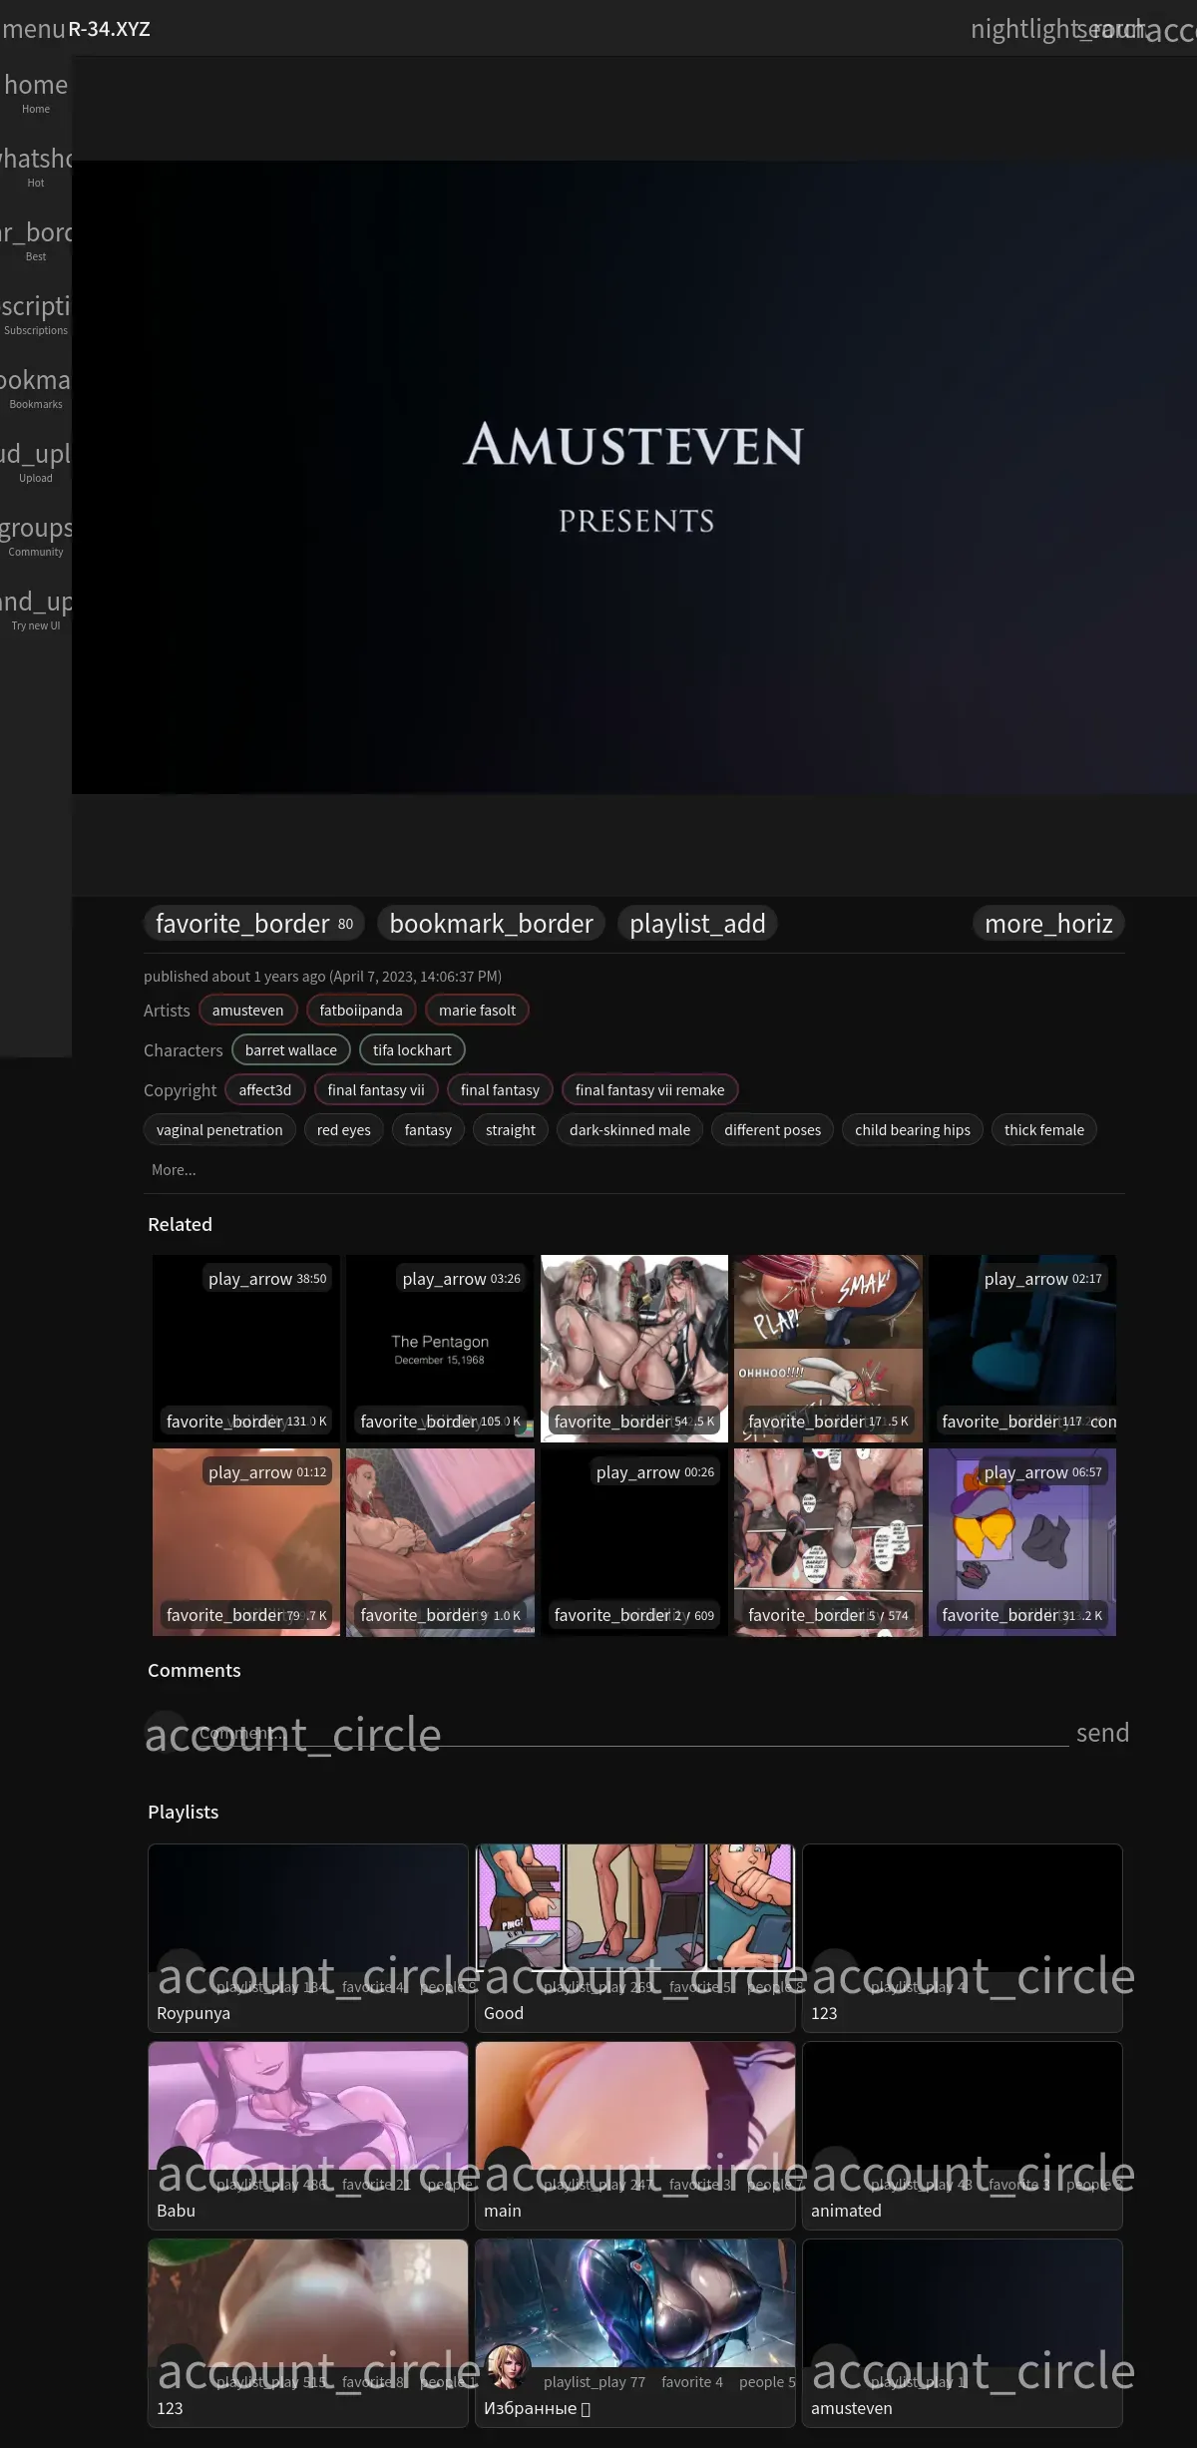Image resolution: width=1197 pixels, height=2448 pixels.
Task: Select the amusteven artist tag
Action: click(247, 1011)
